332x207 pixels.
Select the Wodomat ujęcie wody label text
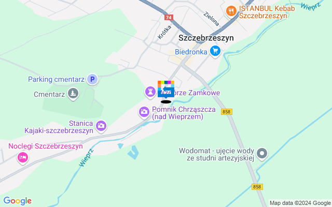point(216,154)
